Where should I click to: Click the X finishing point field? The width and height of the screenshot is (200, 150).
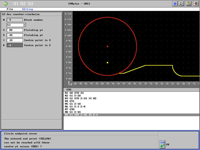[14, 30]
